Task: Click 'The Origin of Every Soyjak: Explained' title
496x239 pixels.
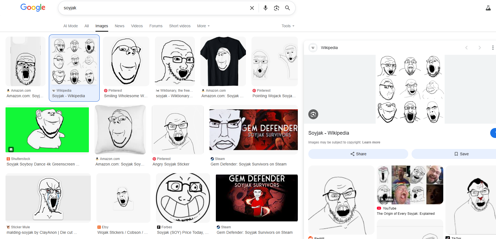Action: coord(406,214)
